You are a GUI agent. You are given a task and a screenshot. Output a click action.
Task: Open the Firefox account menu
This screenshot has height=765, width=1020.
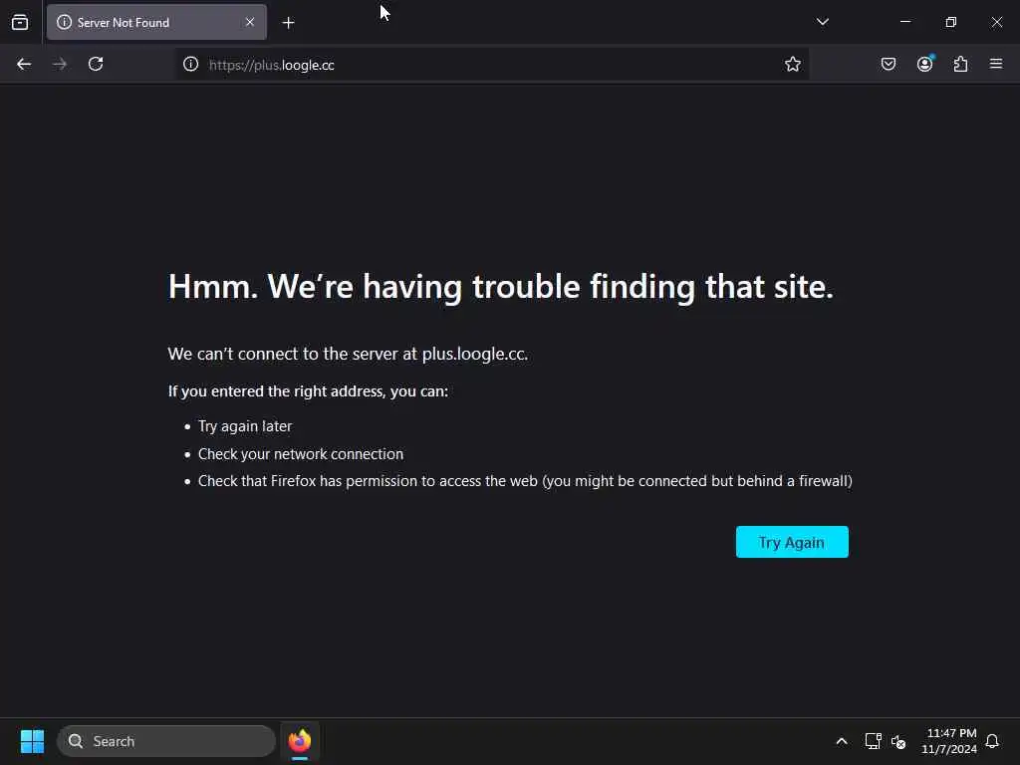tap(925, 65)
